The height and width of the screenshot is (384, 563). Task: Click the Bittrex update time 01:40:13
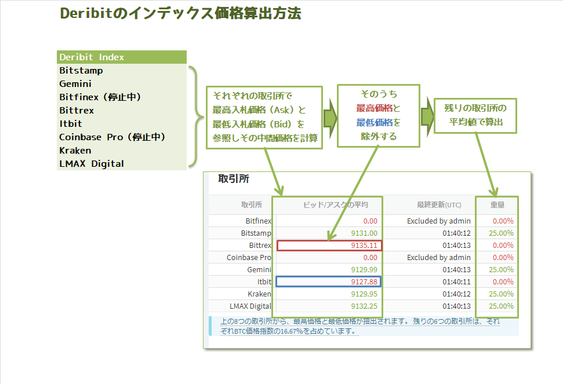[x=456, y=245]
